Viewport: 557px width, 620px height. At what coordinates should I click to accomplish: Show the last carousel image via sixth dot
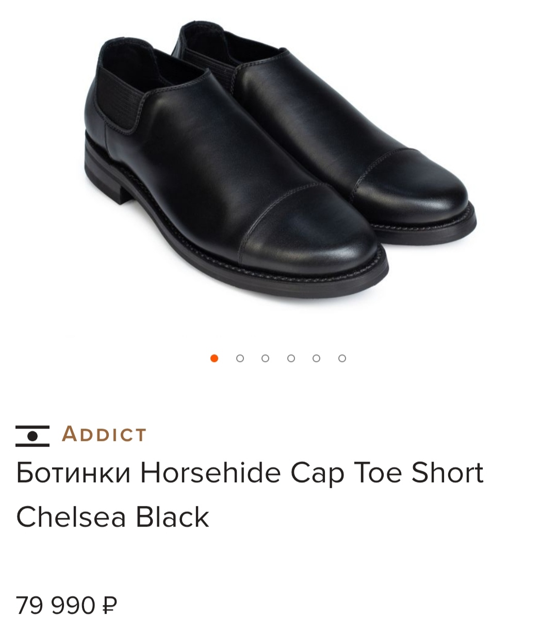[342, 358]
